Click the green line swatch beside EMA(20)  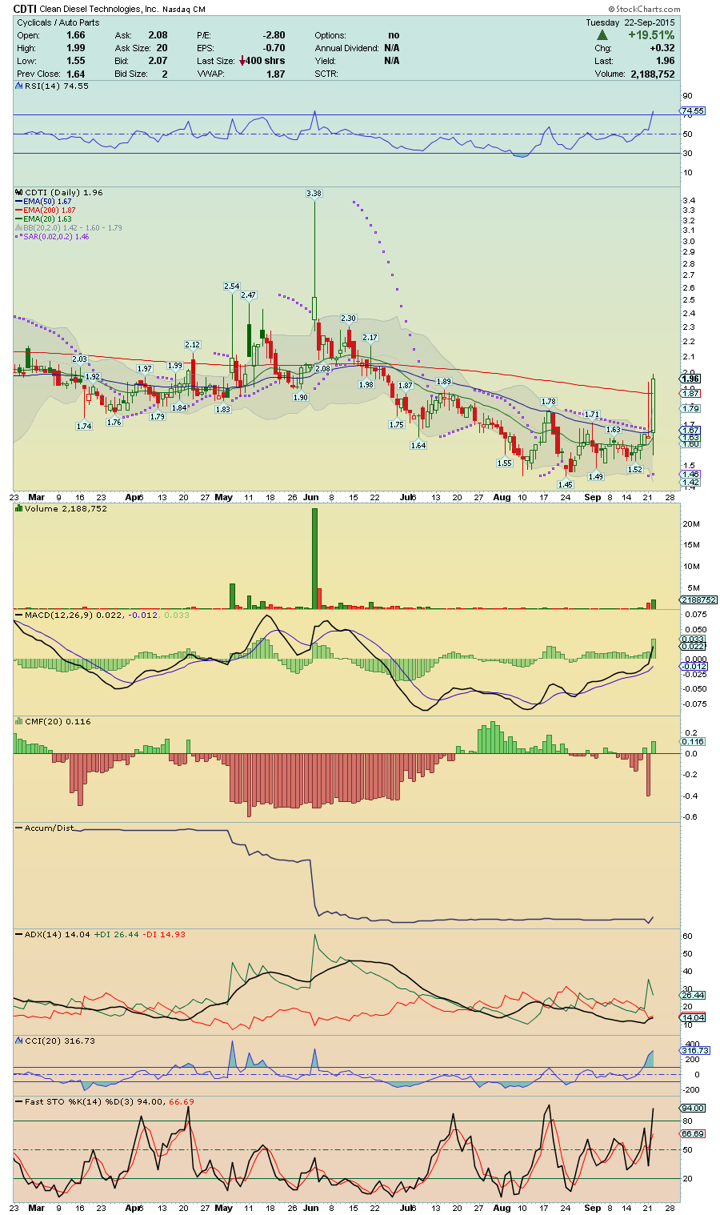pos(19,219)
